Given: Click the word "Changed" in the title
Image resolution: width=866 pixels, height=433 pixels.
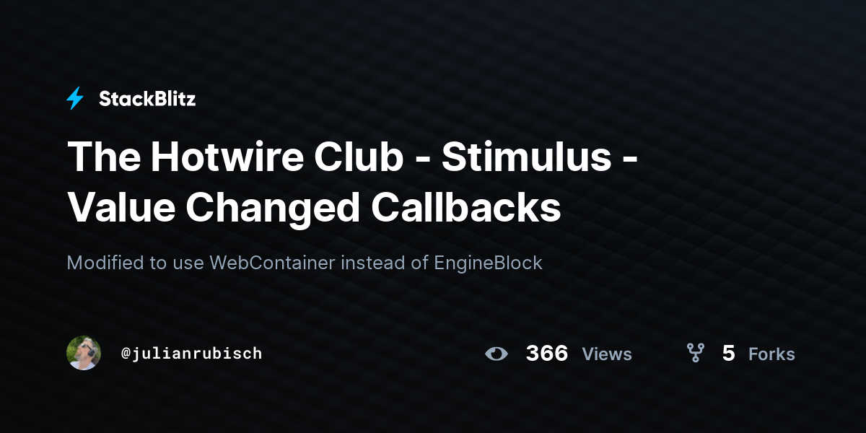Looking at the screenshot, I should 272,207.
